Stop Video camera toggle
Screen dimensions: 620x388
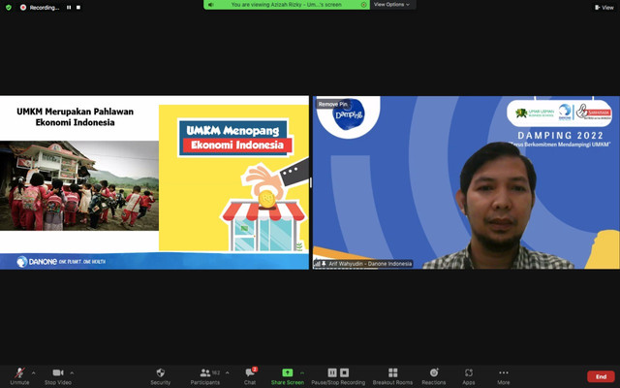tap(58, 376)
